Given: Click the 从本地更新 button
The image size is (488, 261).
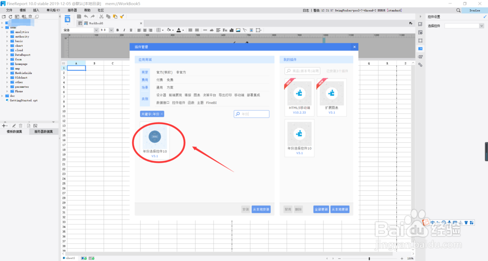Looking at the screenshot, I should 340,209.
